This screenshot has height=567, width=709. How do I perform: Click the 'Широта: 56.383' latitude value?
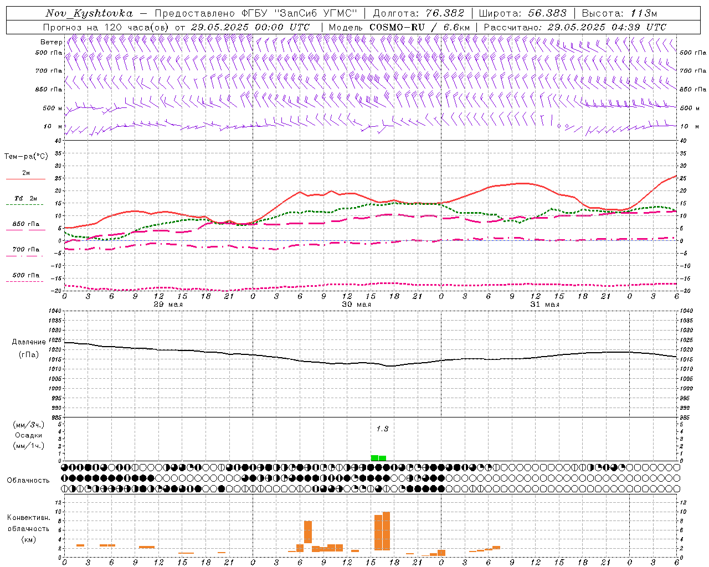coord(522,13)
